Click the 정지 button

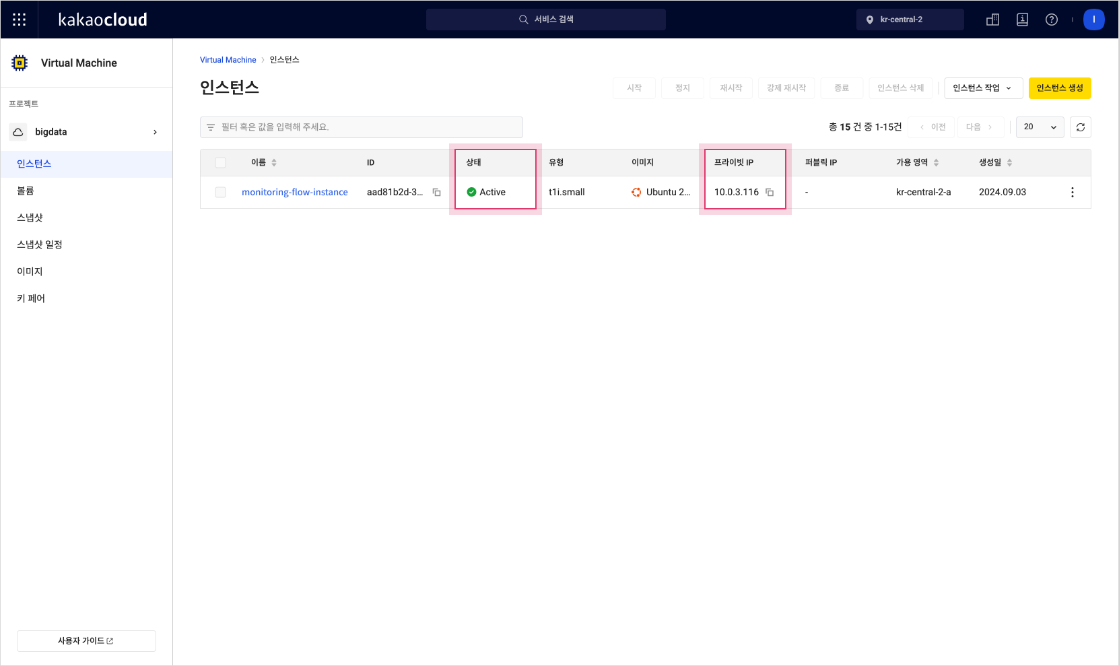pyautogui.click(x=683, y=88)
